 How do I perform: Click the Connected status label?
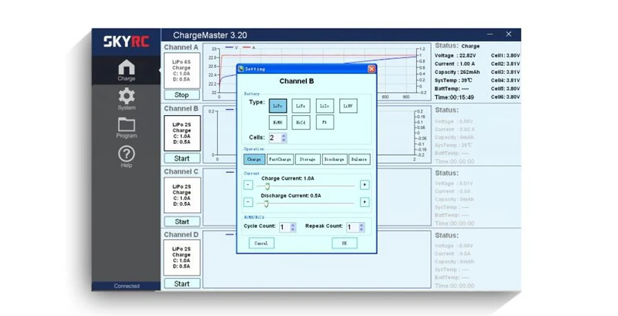[x=126, y=286]
